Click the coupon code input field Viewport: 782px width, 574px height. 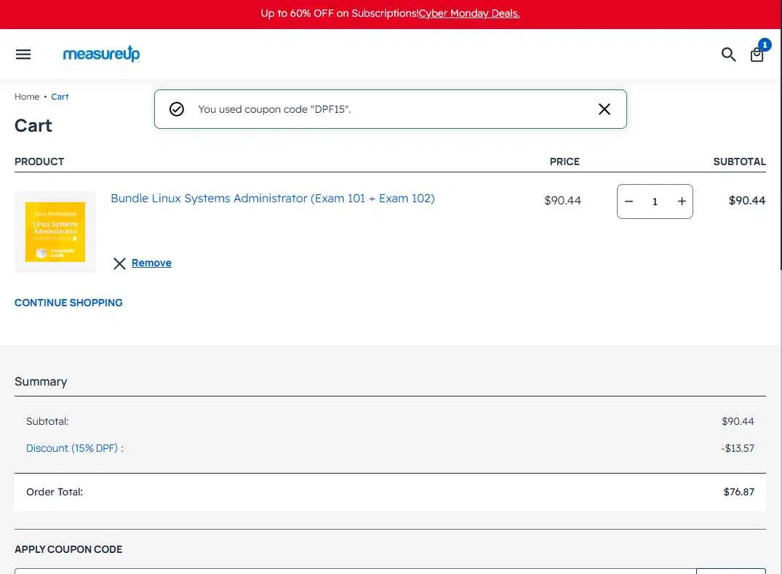click(355, 571)
